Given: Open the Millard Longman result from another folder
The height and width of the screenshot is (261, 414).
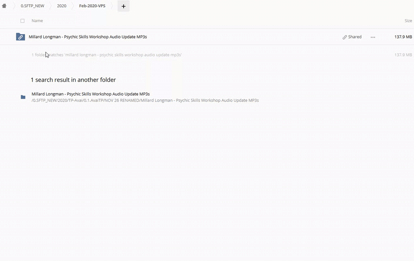Looking at the screenshot, I should pyautogui.click(x=91, y=94).
